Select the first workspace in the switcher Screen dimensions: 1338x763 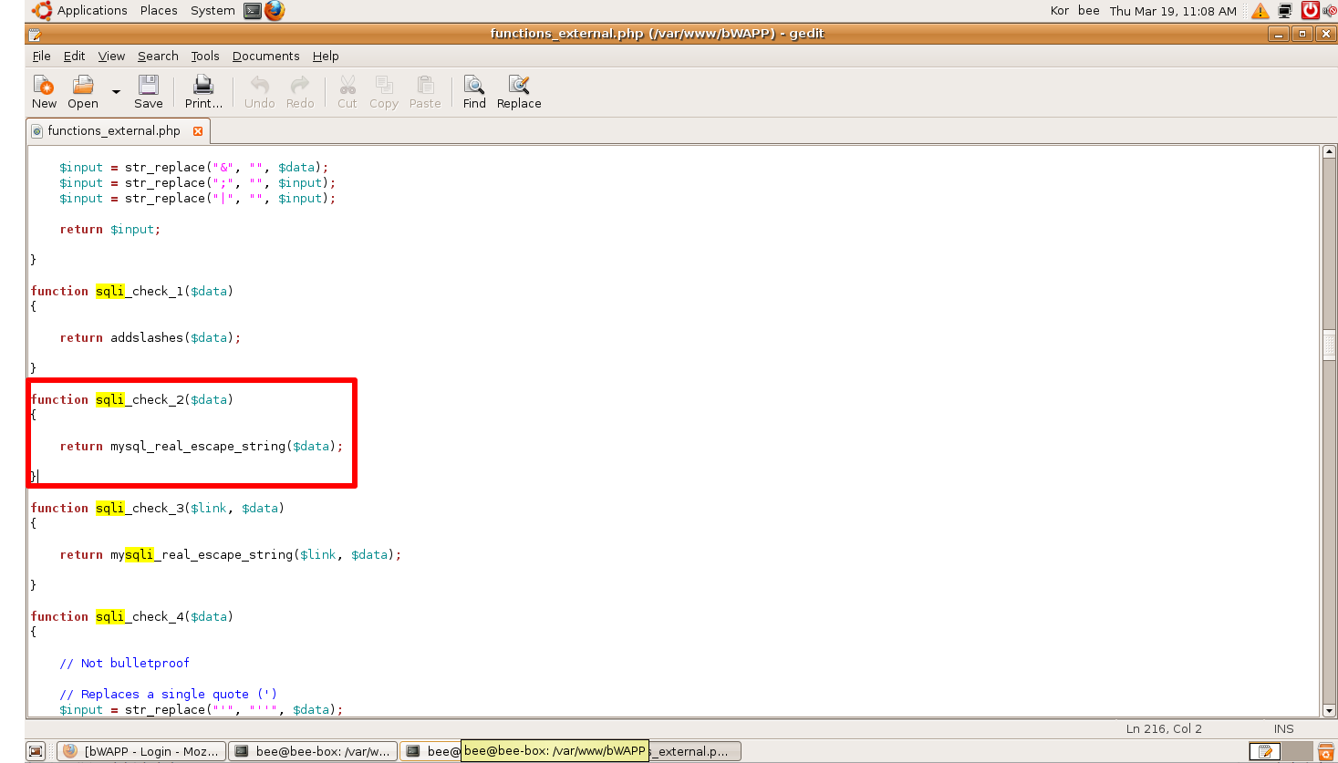pos(1265,751)
